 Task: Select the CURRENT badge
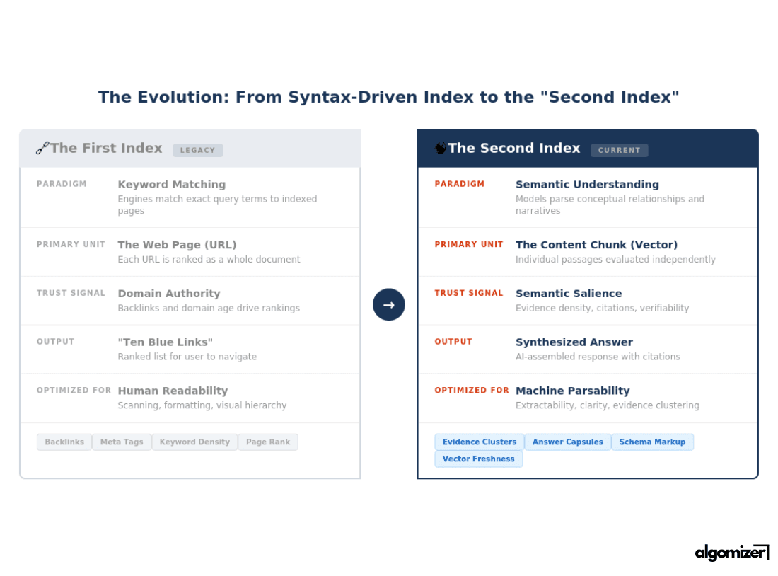coord(620,150)
